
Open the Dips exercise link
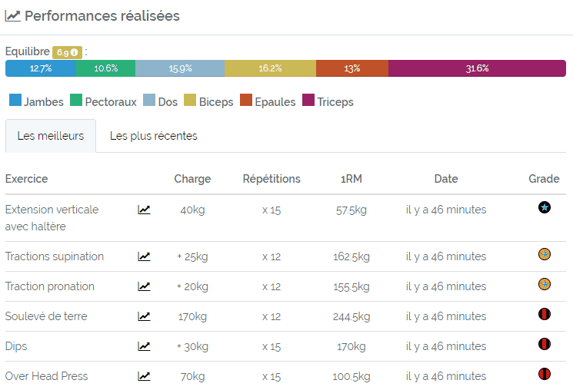tap(16, 346)
